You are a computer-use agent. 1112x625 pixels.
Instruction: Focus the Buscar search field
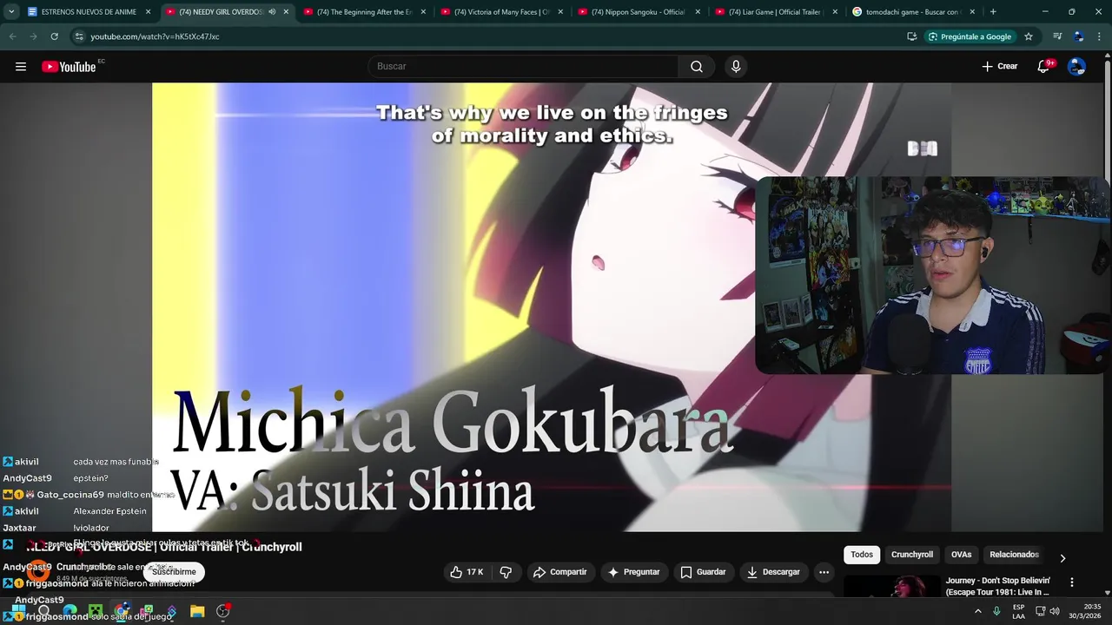[x=523, y=67]
